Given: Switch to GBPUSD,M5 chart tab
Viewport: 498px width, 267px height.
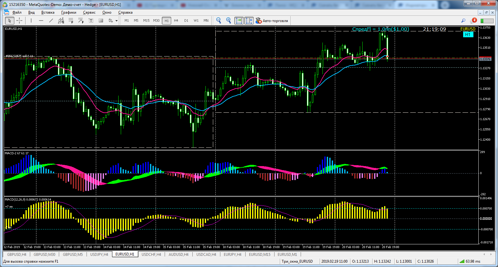Looking at the screenshot, I should pos(73,254).
